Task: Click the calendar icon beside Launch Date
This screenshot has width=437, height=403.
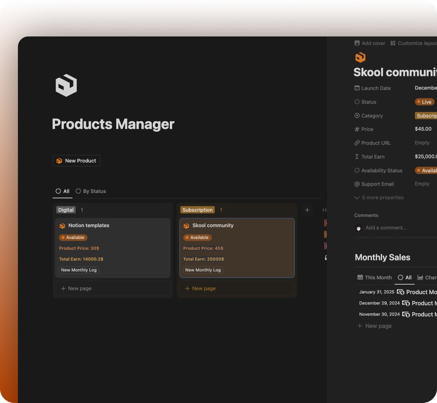Action: [357, 88]
